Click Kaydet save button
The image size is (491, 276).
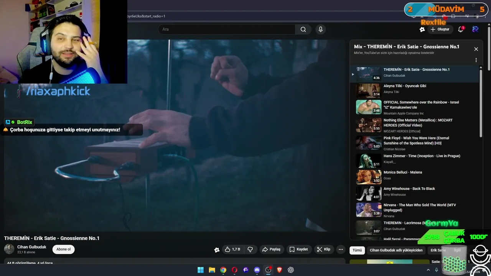[x=298, y=250]
